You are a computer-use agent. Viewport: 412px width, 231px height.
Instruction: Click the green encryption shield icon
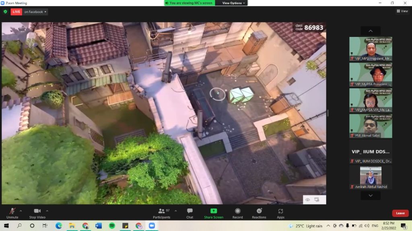click(5, 12)
